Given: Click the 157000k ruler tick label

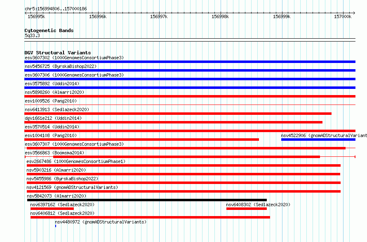Looking at the screenshot, I should click(343, 16).
